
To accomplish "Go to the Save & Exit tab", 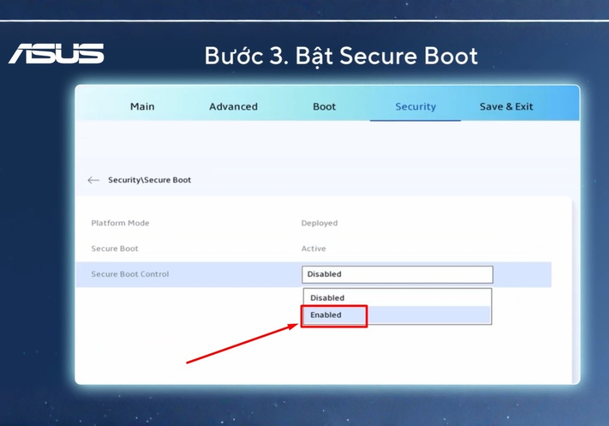I will pos(506,106).
